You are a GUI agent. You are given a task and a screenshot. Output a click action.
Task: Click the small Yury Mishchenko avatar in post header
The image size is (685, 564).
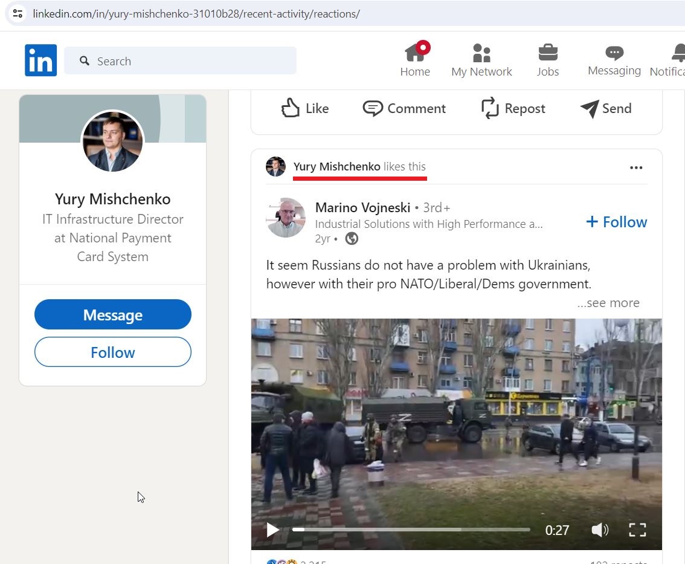pos(275,167)
